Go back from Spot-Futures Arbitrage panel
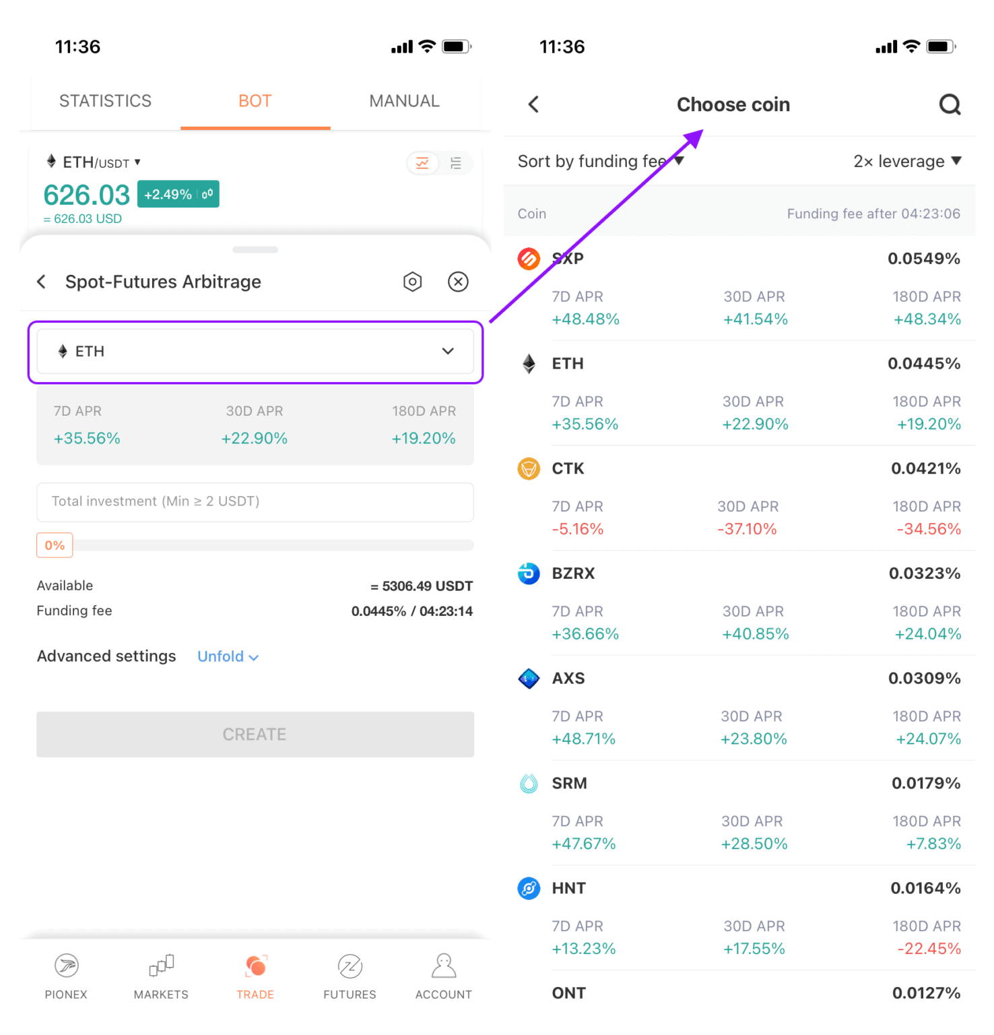The image size is (994, 1035). pyautogui.click(x=42, y=282)
